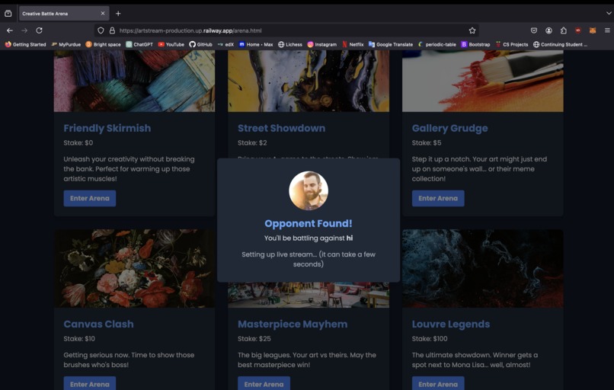614x390 pixels.
Task: Click the Stake: $10 text
Action: 79,339
